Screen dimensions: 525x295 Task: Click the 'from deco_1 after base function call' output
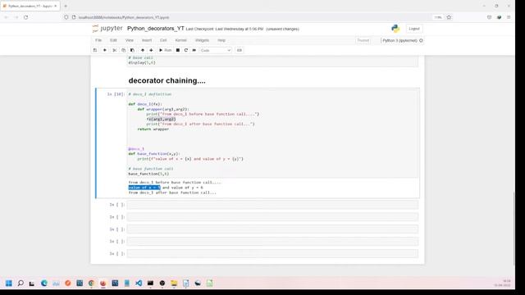(x=172, y=193)
